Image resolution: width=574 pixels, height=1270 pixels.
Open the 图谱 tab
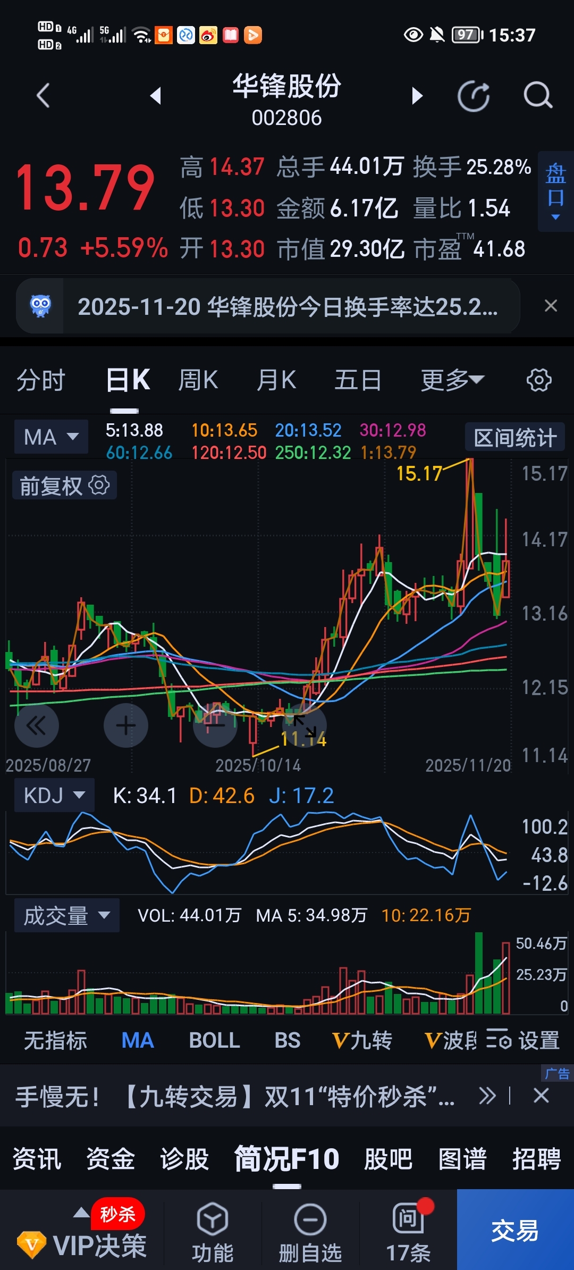coord(462,1159)
